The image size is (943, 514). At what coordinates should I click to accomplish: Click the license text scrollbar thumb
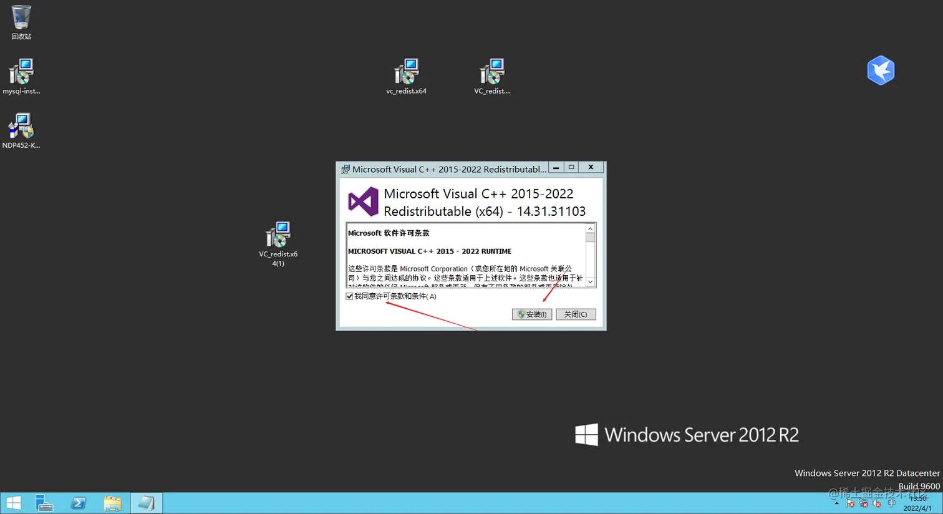point(590,238)
